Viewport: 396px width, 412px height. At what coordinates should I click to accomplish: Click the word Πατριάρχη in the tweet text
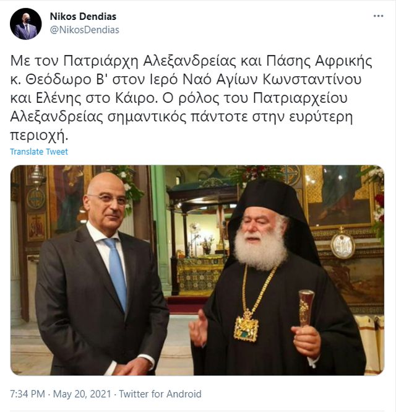(x=101, y=61)
